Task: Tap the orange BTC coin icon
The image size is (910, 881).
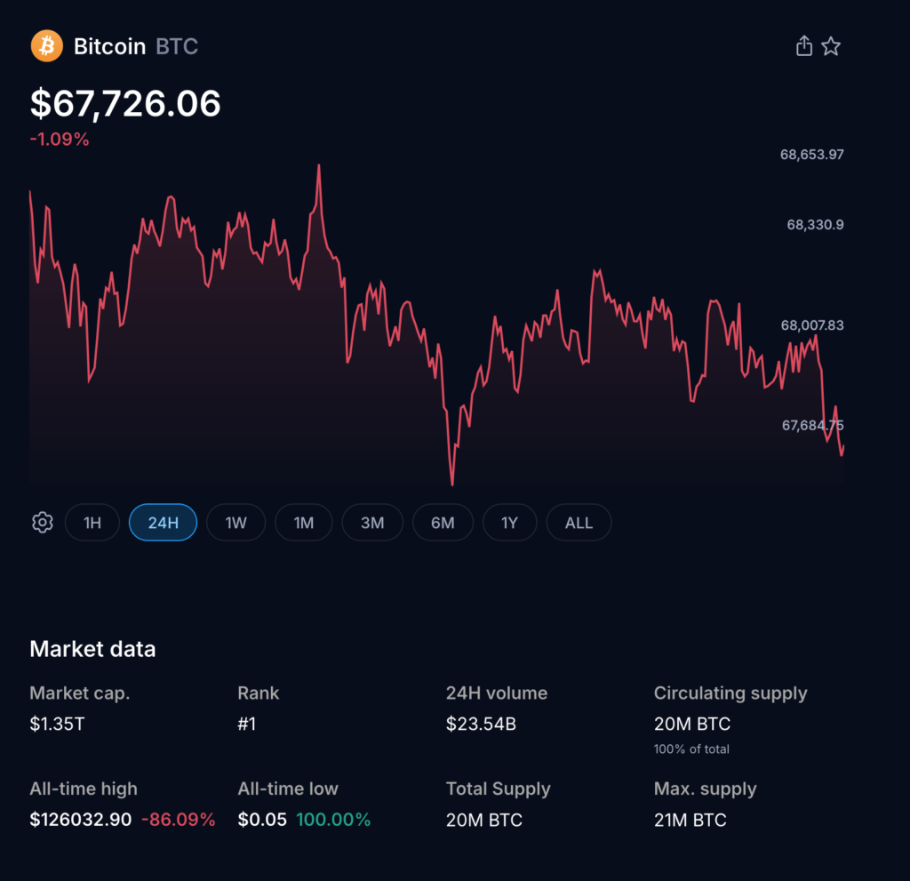Action: 46,45
